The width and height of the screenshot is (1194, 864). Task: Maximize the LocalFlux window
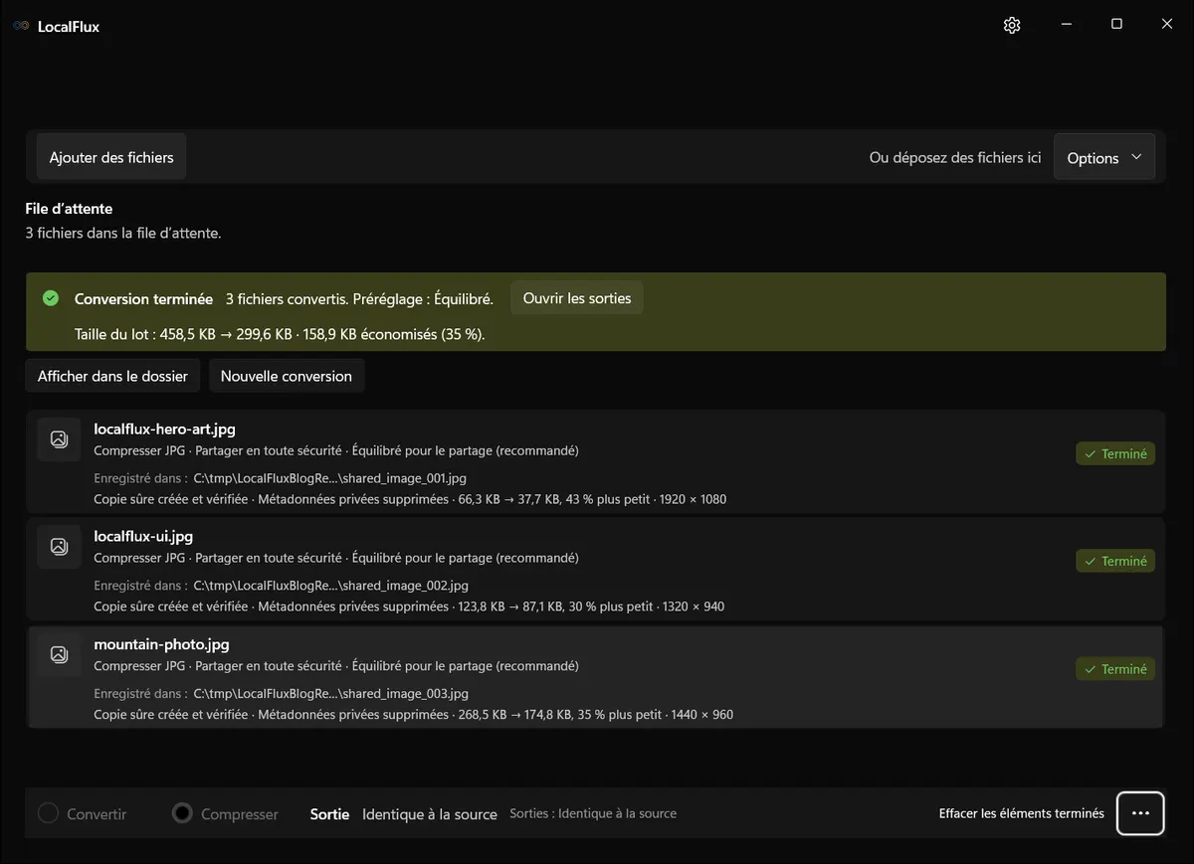[x=1116, y=25]
